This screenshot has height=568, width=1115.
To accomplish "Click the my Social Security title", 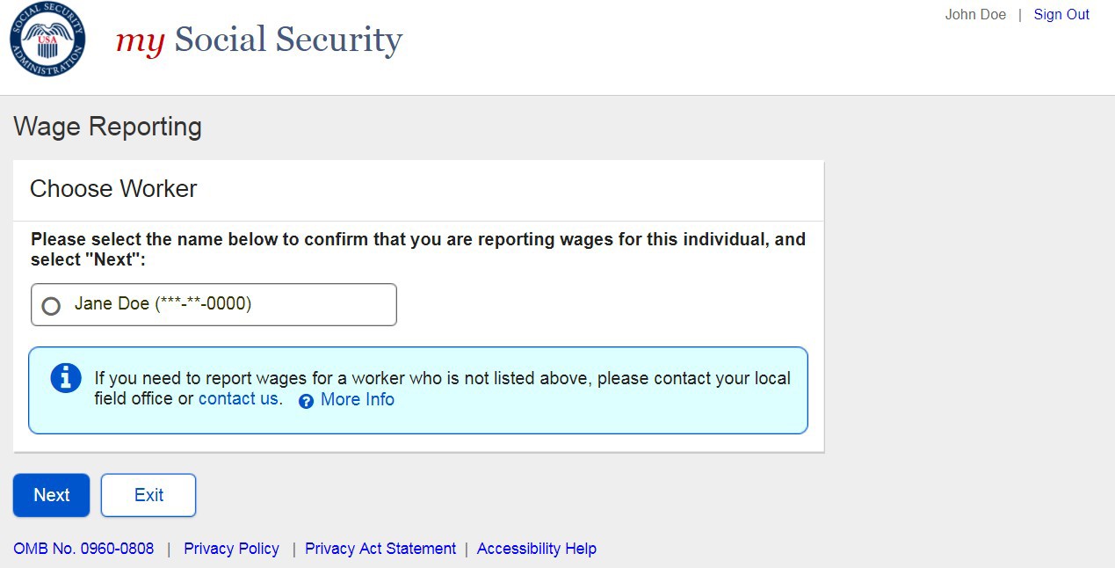I will 259,40.
